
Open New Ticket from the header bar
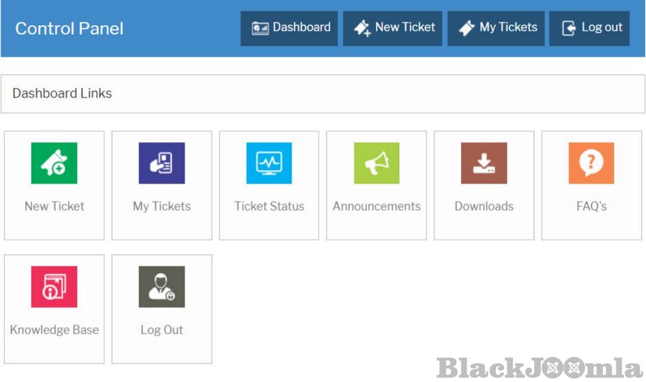(x=393, y=28)
